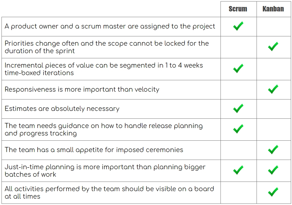Click the empty Scrum cell in board visibility row

tap(239, 192)
